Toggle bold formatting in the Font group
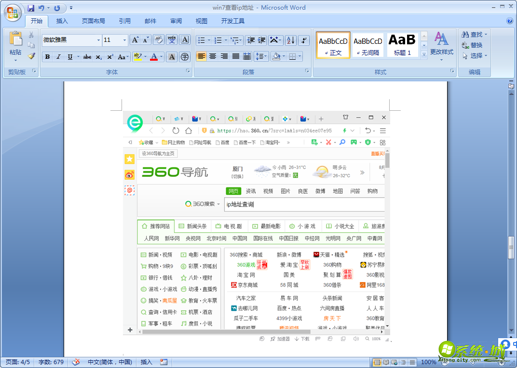This screenshot has height=368, width=517. (48, 56)
